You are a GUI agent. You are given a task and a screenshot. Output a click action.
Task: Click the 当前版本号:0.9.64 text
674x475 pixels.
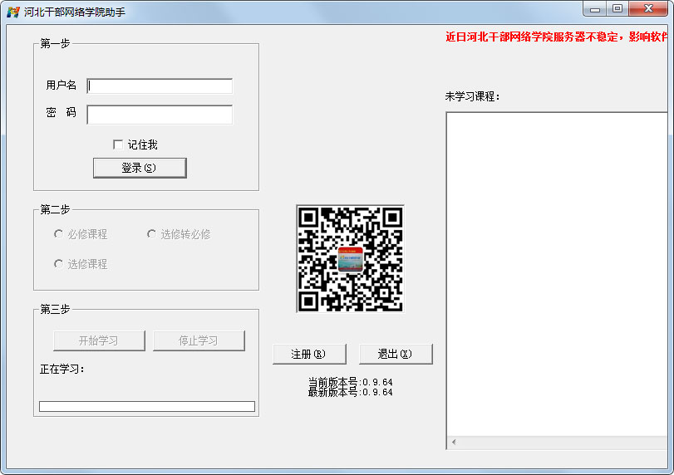pos(351,382)
